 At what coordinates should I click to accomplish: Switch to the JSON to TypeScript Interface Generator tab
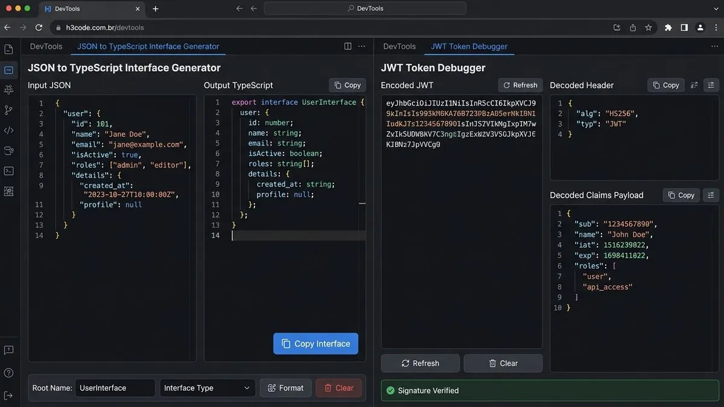(148, 46)
